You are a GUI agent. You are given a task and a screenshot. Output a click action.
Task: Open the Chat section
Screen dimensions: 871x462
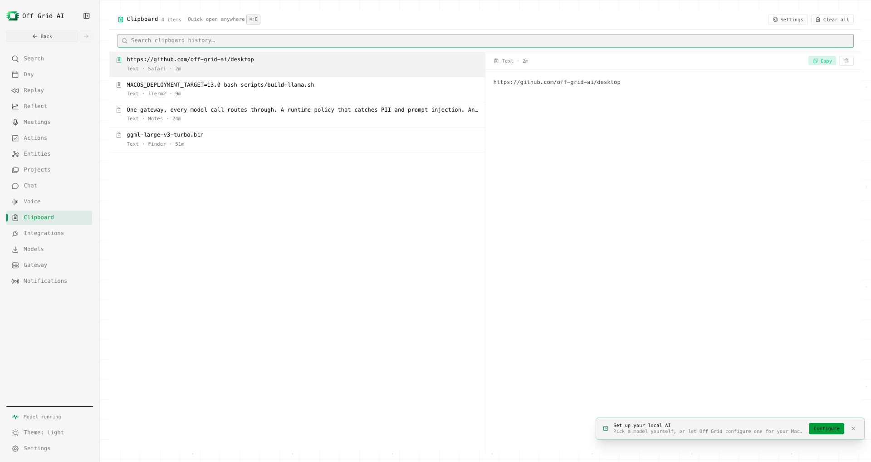tap(49, 186)
